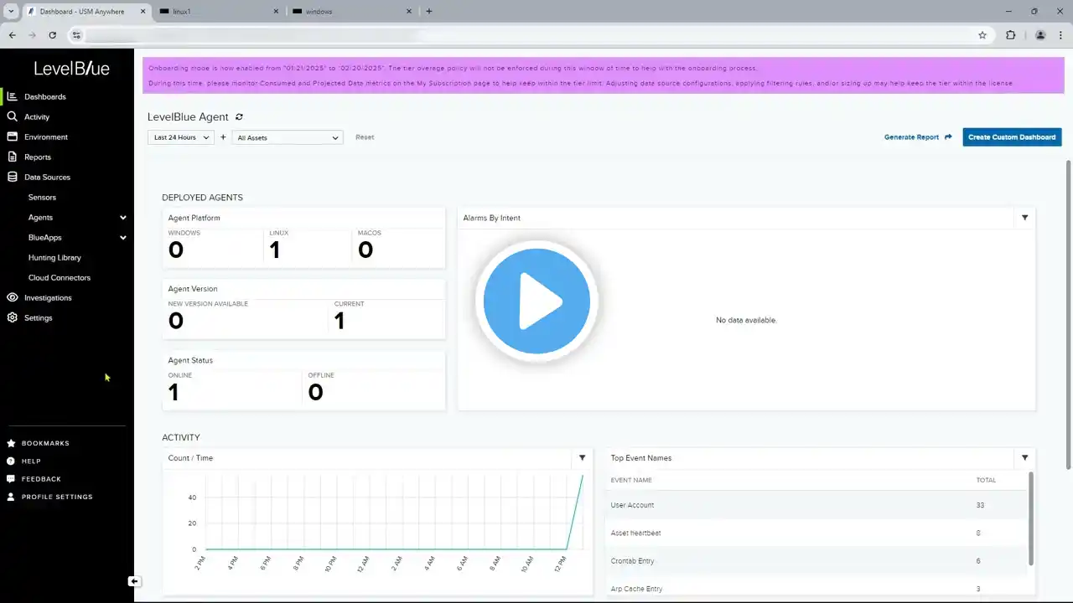Click the Generate Report link
Screen dimensions: 1073x603
point(918,137)
